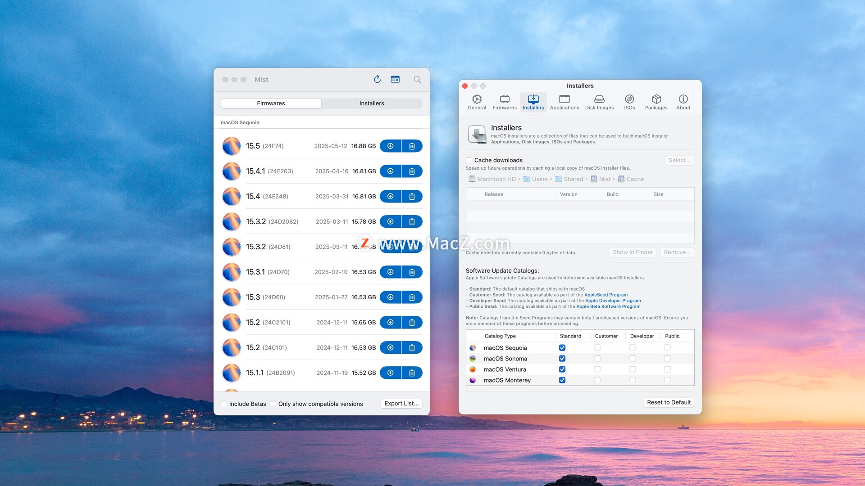Download macOS 15.5 (24F74) firmware
Viewport: 865px width, 486px height.
click(x=391, y=146)
